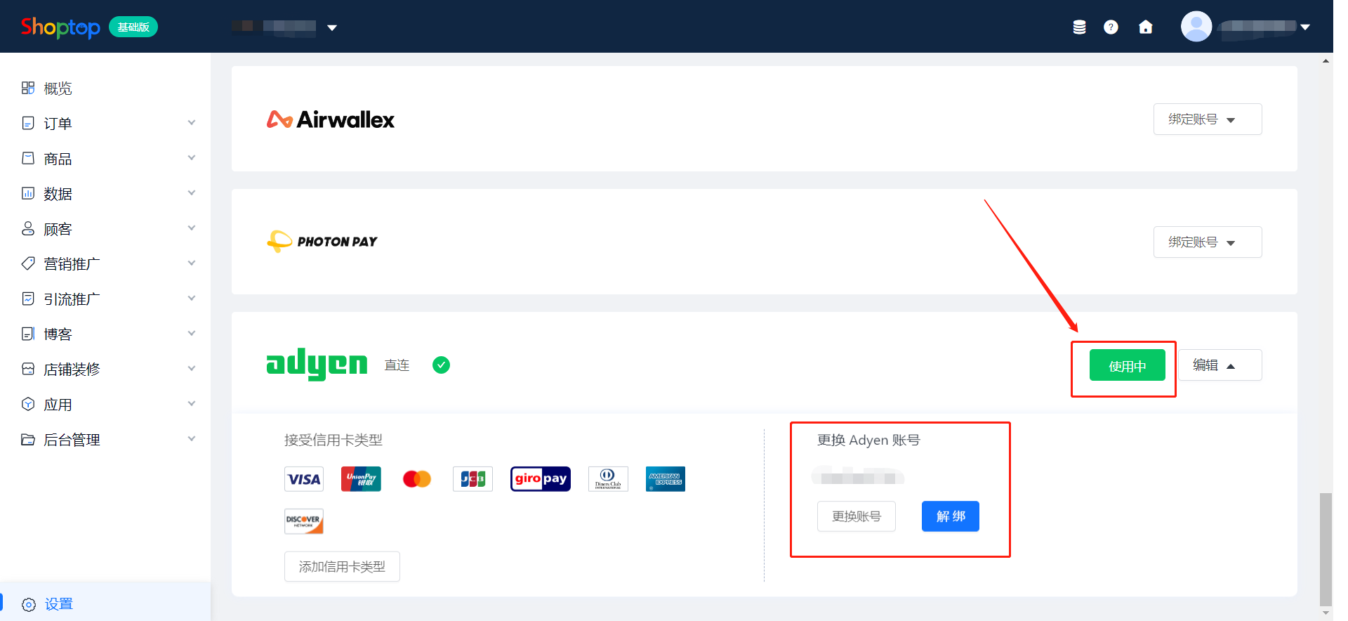Screen dimensions: 1348x621
Task: Click the Shoptop logo
Action: [60, 27]
